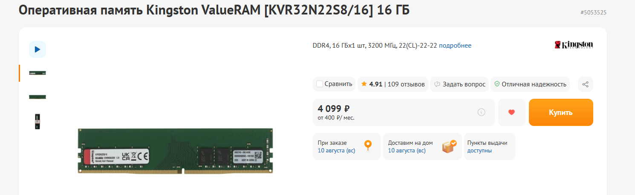Click the Kingston brand logo
The image size is (635, 195).
pyautogui.click(x=574, y=45)
